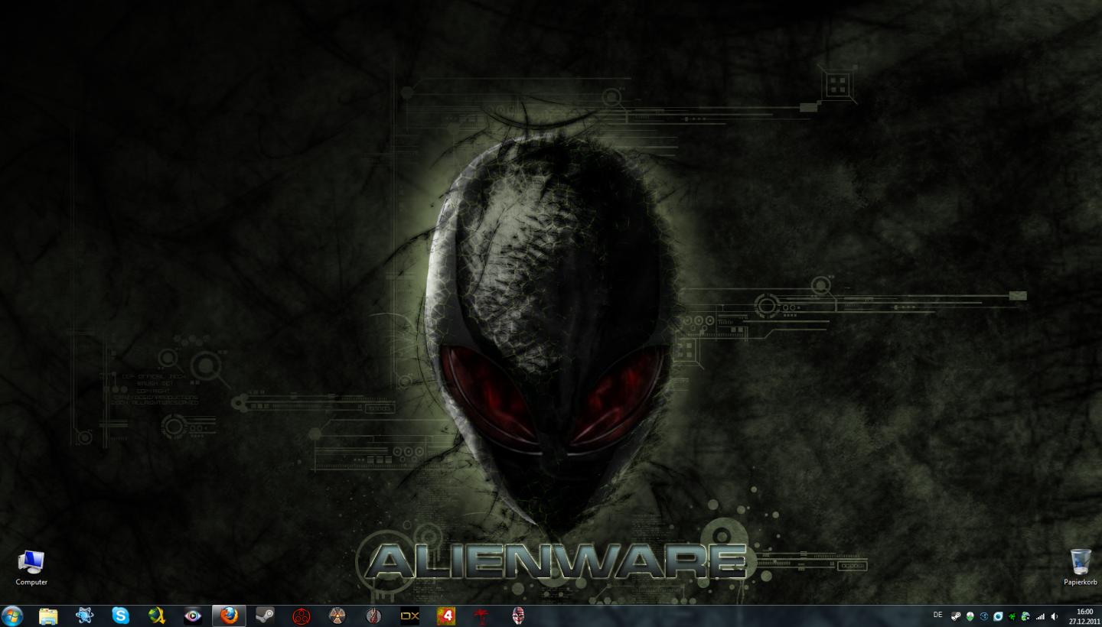The width and height of the screenshot is (1102, 627).
Task: Launch the DX game icon on taskbar
Action: coord(409,616)
